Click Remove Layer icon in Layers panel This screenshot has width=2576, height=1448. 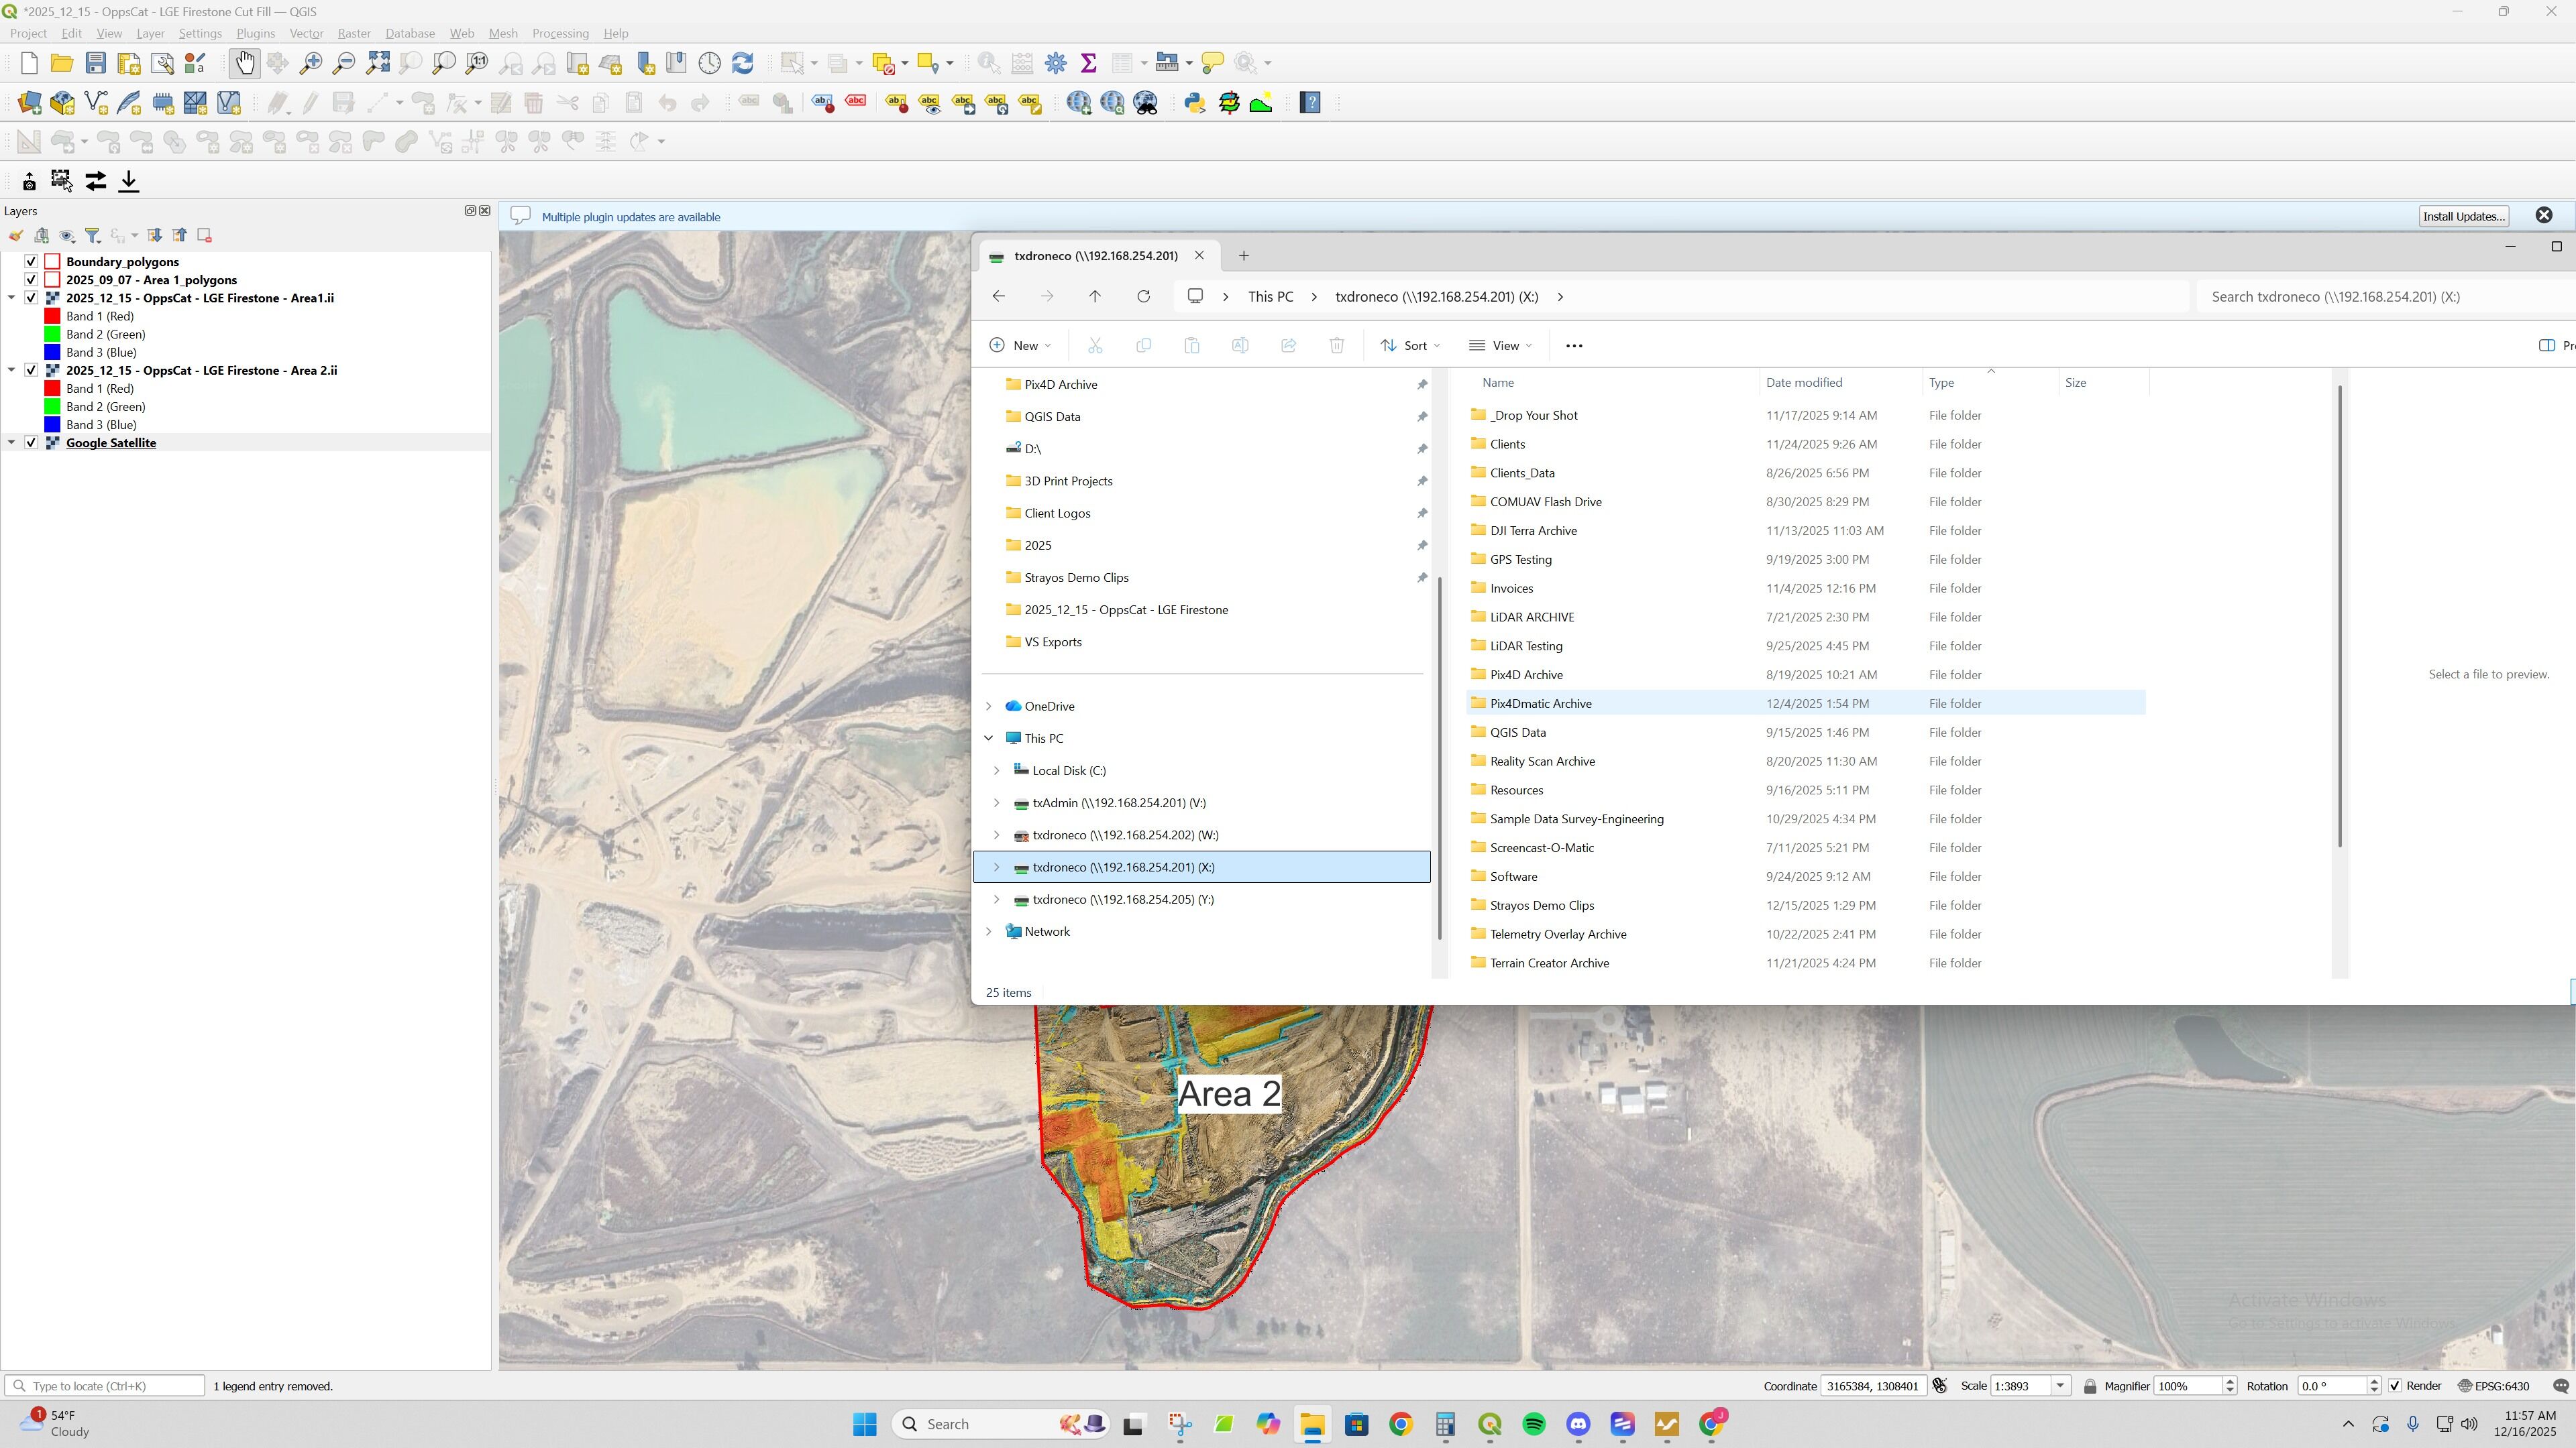point(205,236)
